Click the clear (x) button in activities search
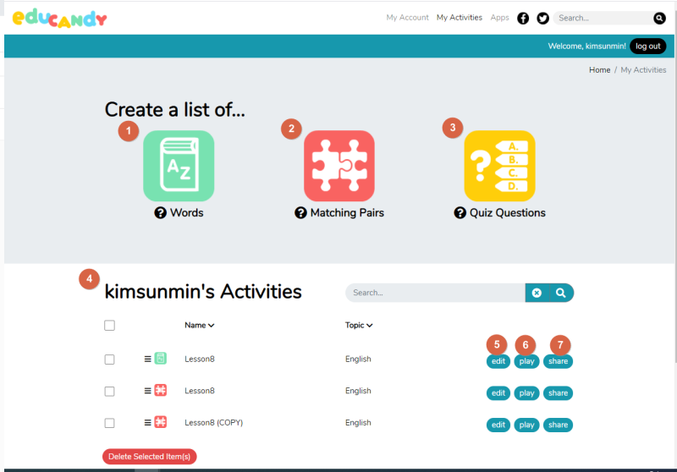This screenshot has width=677, height=472. point(537,293)
